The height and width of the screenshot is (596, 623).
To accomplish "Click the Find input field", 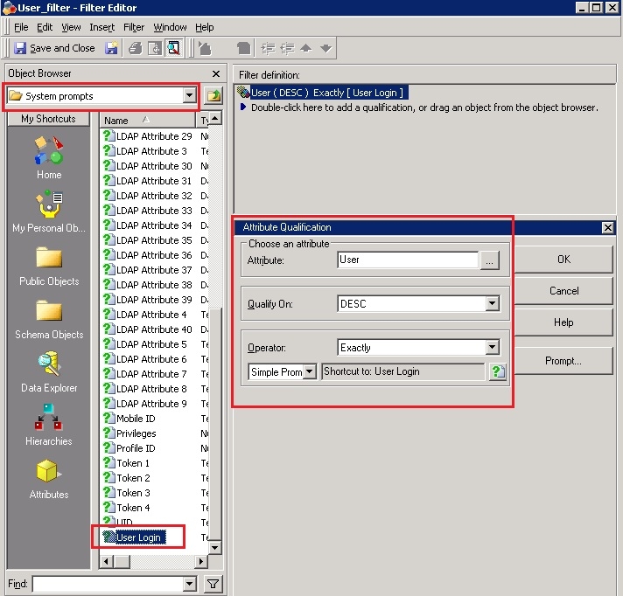I will tap(108, 584).
